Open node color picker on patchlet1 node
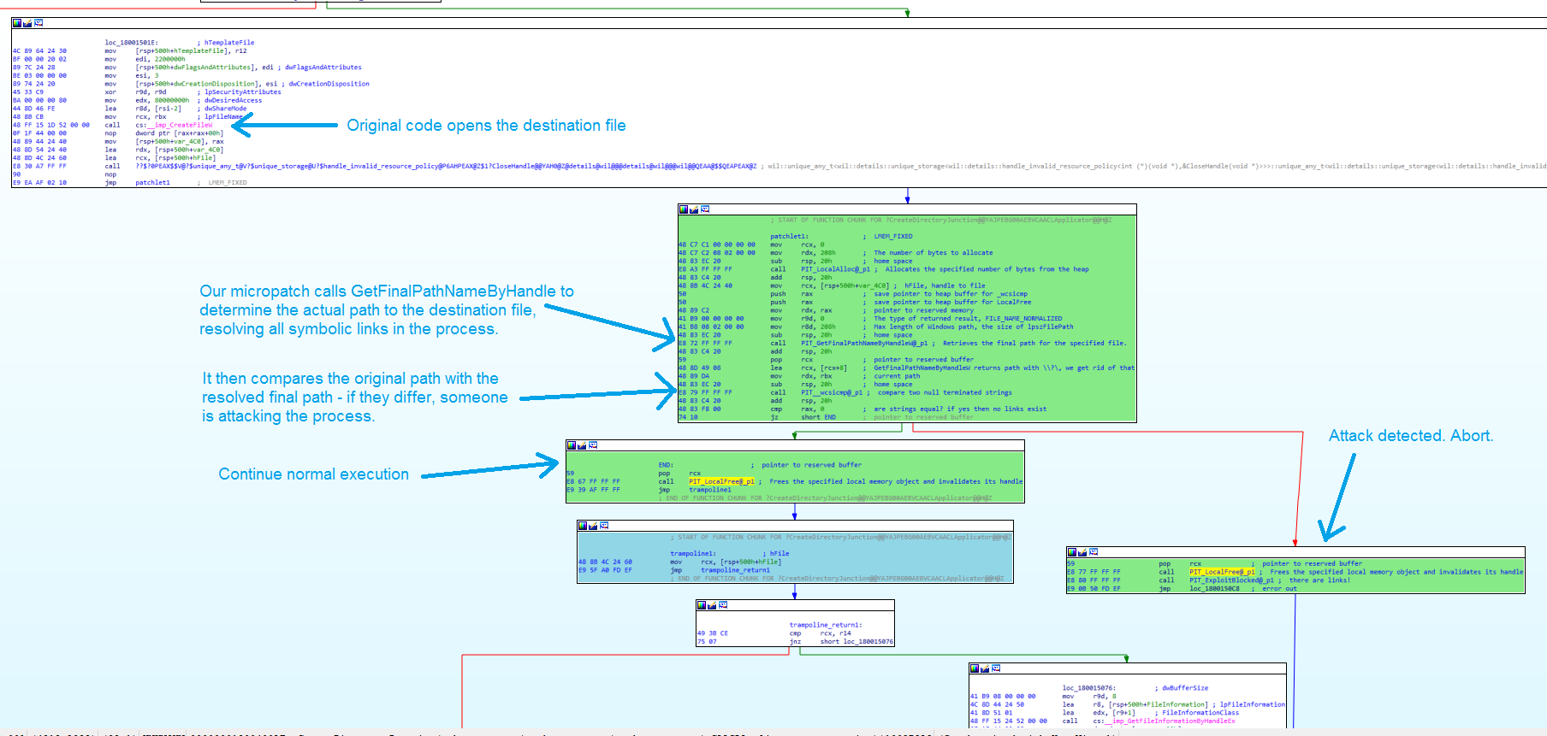Viewport: 1547px width, 736px height. [x=683, y=209]
